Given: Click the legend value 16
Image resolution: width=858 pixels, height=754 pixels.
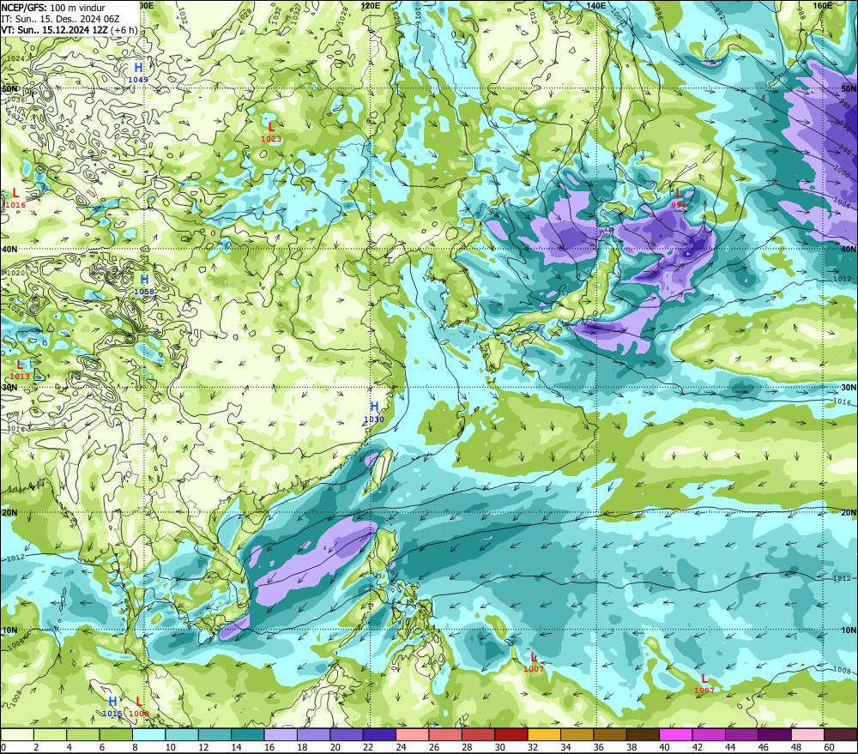Looking at the screenshot, I should tap(269, 747).
